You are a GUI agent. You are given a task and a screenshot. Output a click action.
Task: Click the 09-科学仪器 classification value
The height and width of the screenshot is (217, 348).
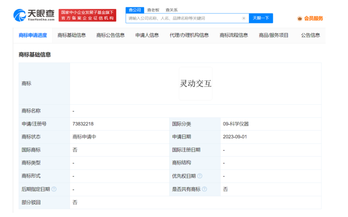(x=236, y=124)
